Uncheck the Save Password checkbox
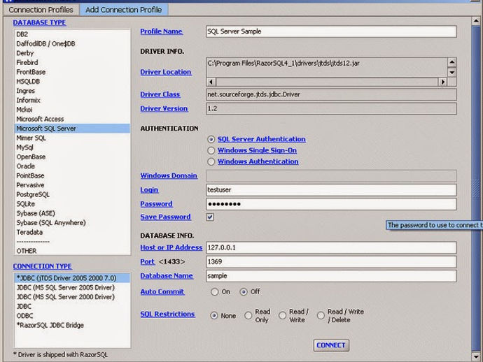The width and height of the screenshot is (483, 362). point(210,217)
